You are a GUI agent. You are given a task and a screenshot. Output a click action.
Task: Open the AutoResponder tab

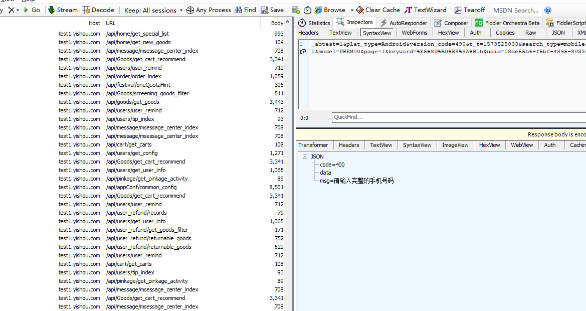[404, 23]
